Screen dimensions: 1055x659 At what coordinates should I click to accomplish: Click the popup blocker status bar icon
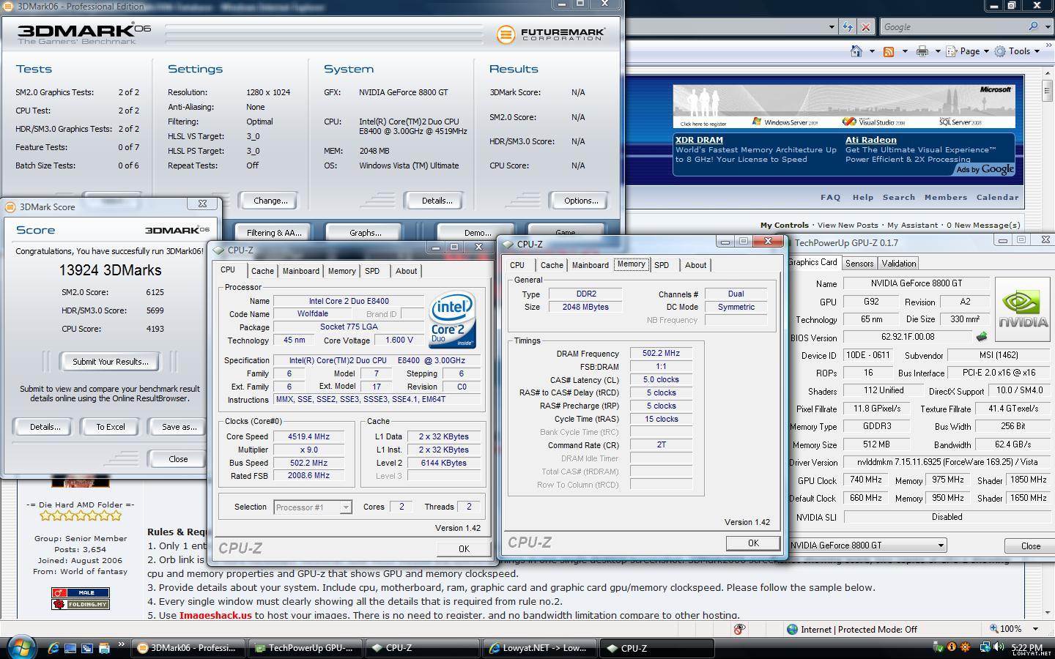point(739,629)
